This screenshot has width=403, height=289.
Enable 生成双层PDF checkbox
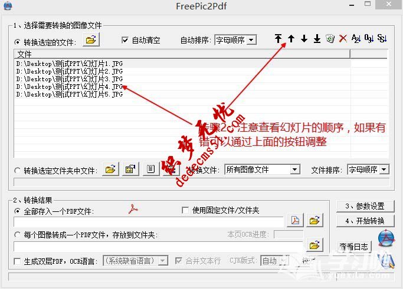point(18,261)
